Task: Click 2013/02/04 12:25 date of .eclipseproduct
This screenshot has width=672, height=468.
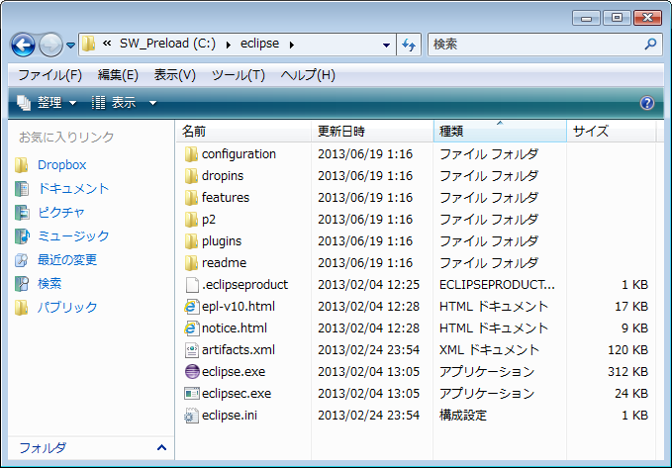Action: pyautogui.click(x=368, y=285)
